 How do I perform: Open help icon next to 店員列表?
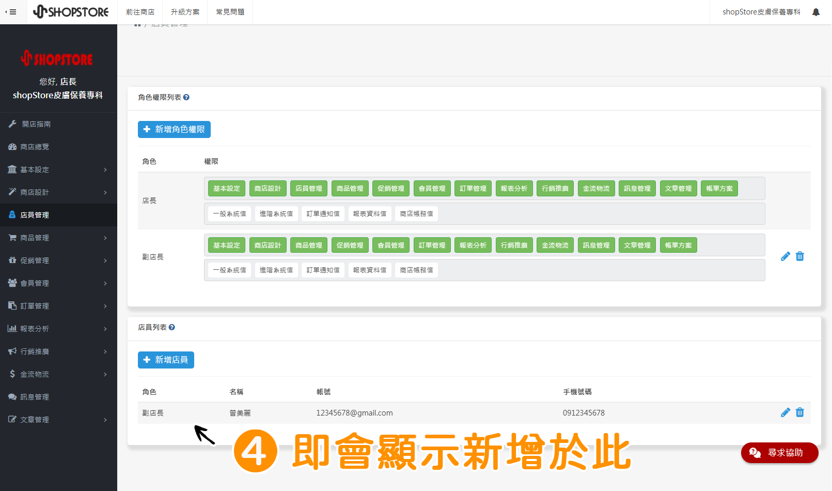(x=172, y=327)
